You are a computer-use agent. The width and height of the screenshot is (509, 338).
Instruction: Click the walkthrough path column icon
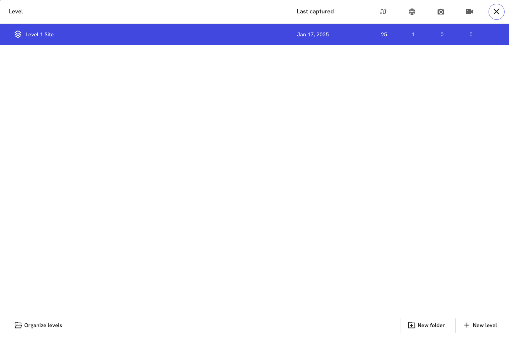tap(383, 11)
